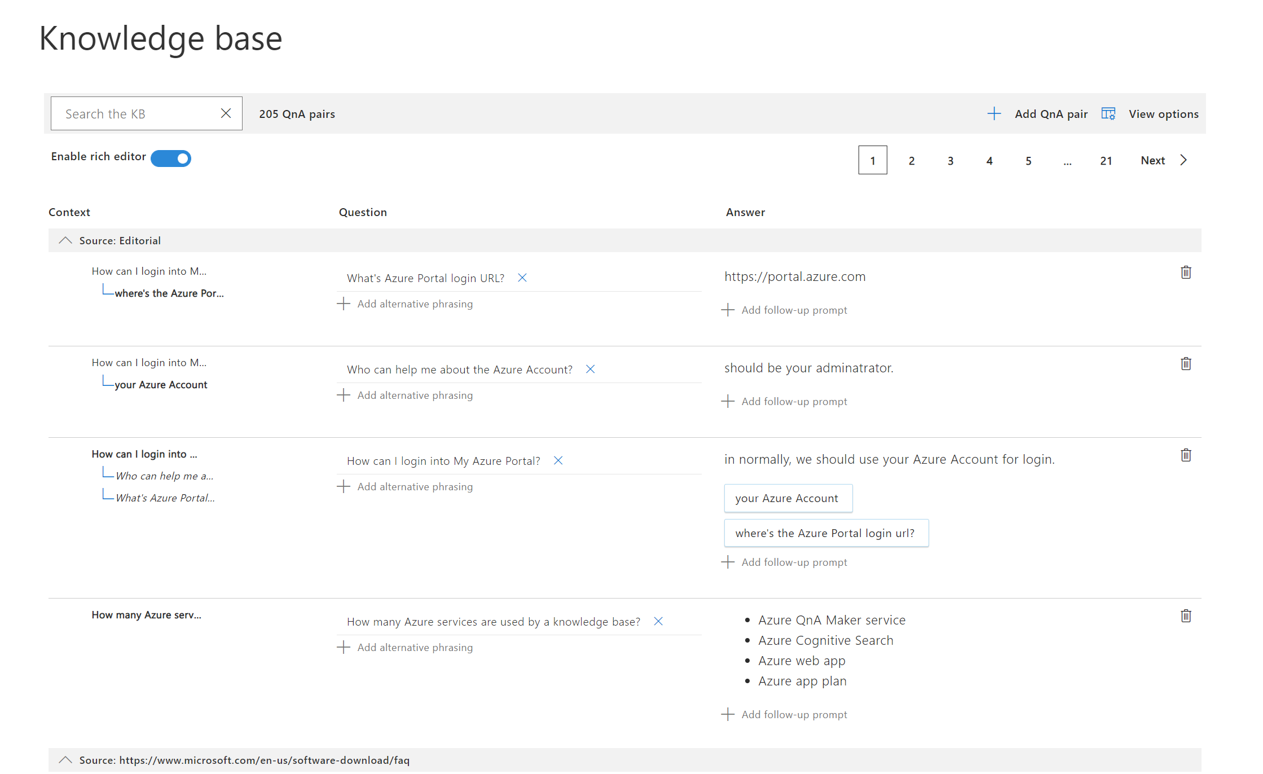Viewport: 1263px width, 774px height.
Task: Select context child 'where's the Azure Por...'
Action: (x=169, y=293)
